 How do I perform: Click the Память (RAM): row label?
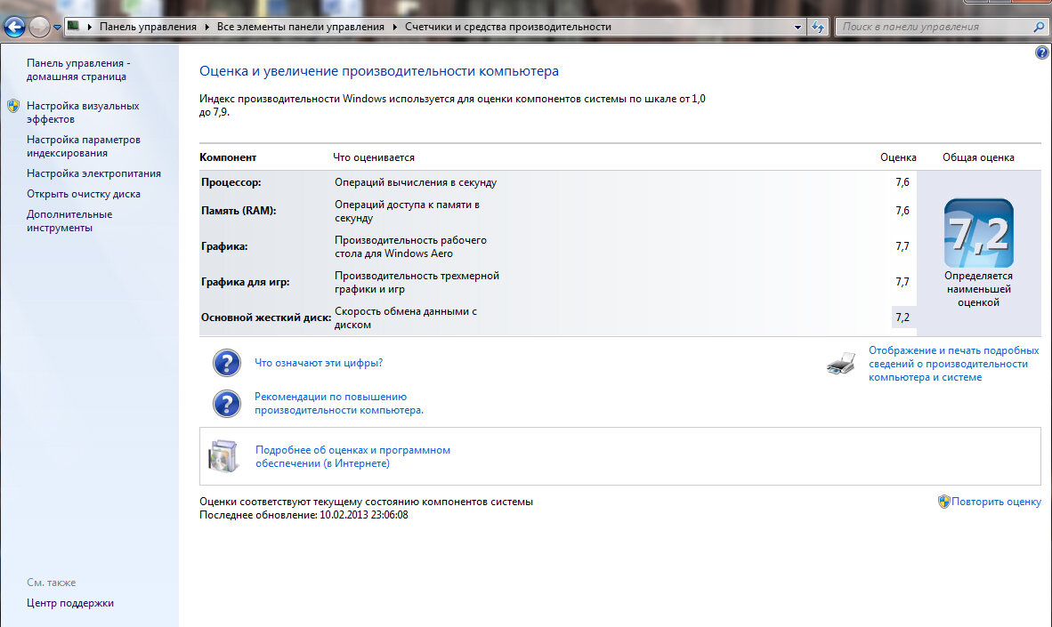239,211
